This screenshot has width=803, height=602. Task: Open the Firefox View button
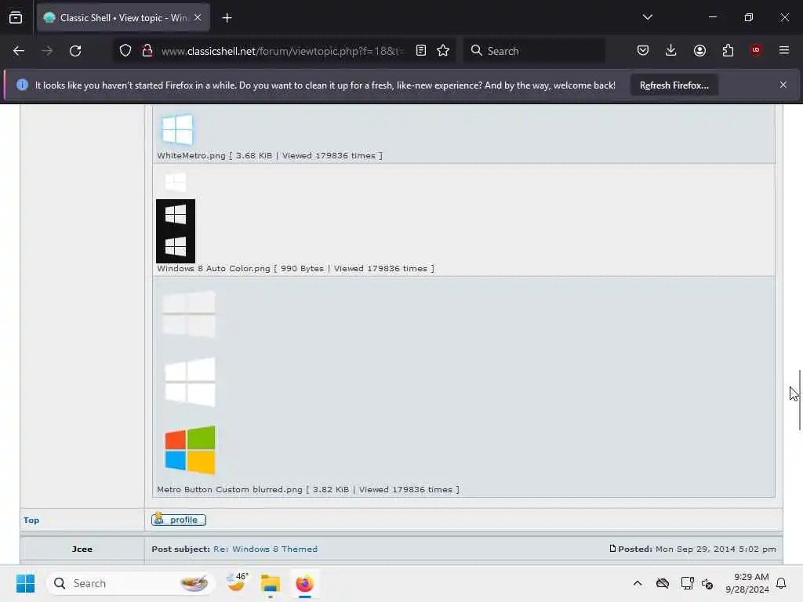16,17
